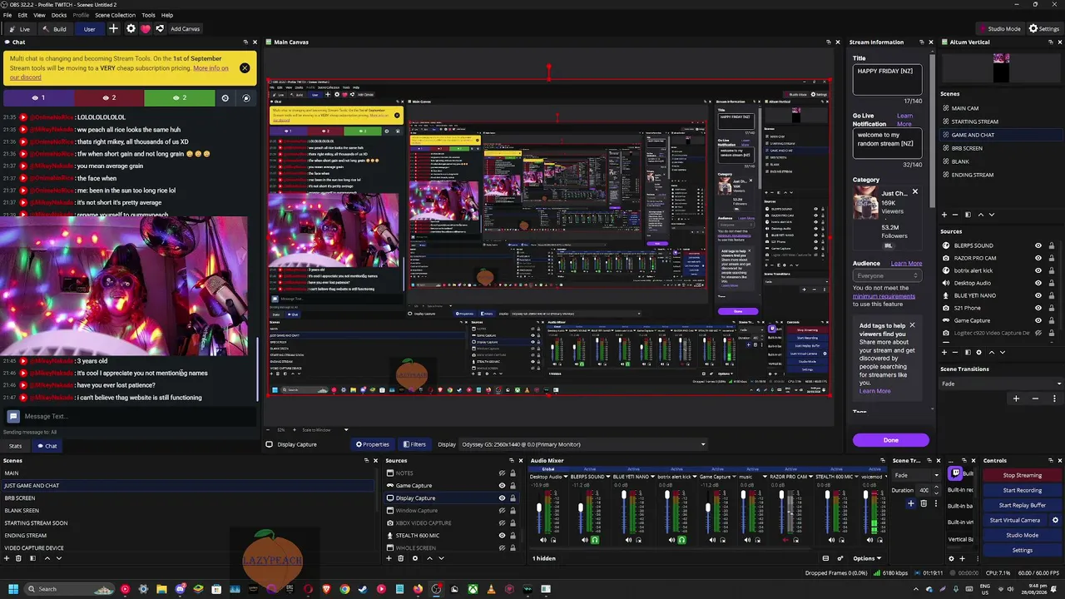Remove selected scene with the trash icon

tap(18, 558)
